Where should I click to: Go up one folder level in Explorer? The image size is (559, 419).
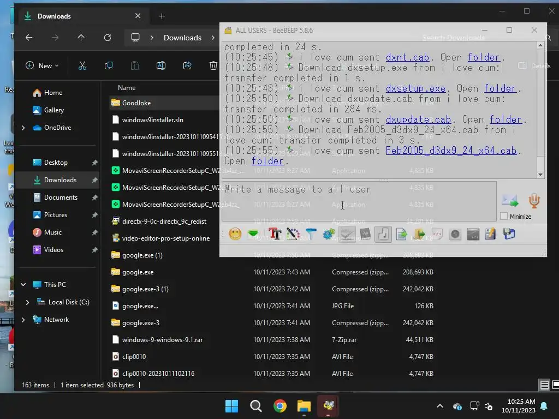(81, 38)
